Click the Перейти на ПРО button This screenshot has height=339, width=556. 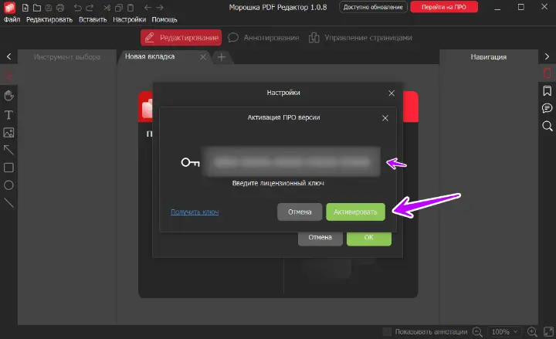tap(444, 7)
